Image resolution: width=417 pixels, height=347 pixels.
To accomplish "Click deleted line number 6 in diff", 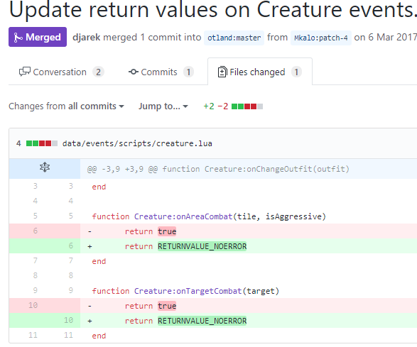I will click(36, 231).
